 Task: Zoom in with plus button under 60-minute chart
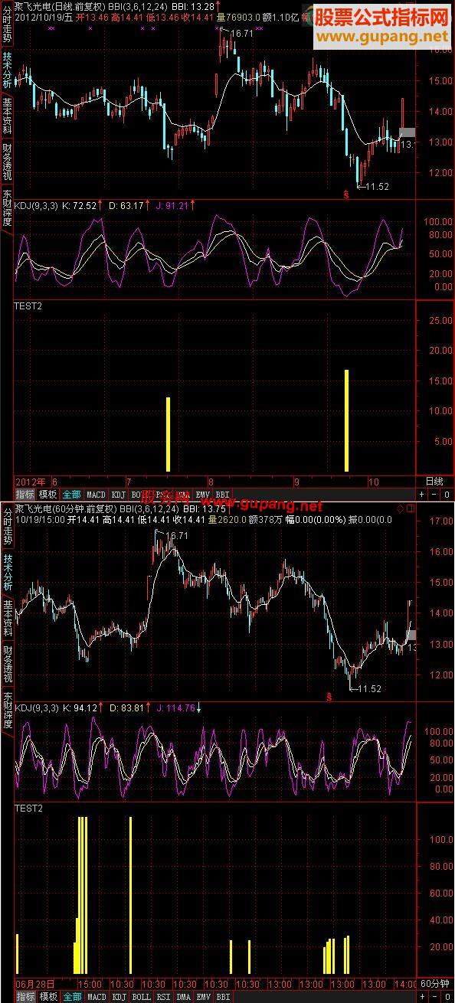(421, 997)
